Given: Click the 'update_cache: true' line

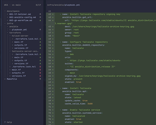Looking at the screenshot, I should pyautogui.click(x=76, y=101).
